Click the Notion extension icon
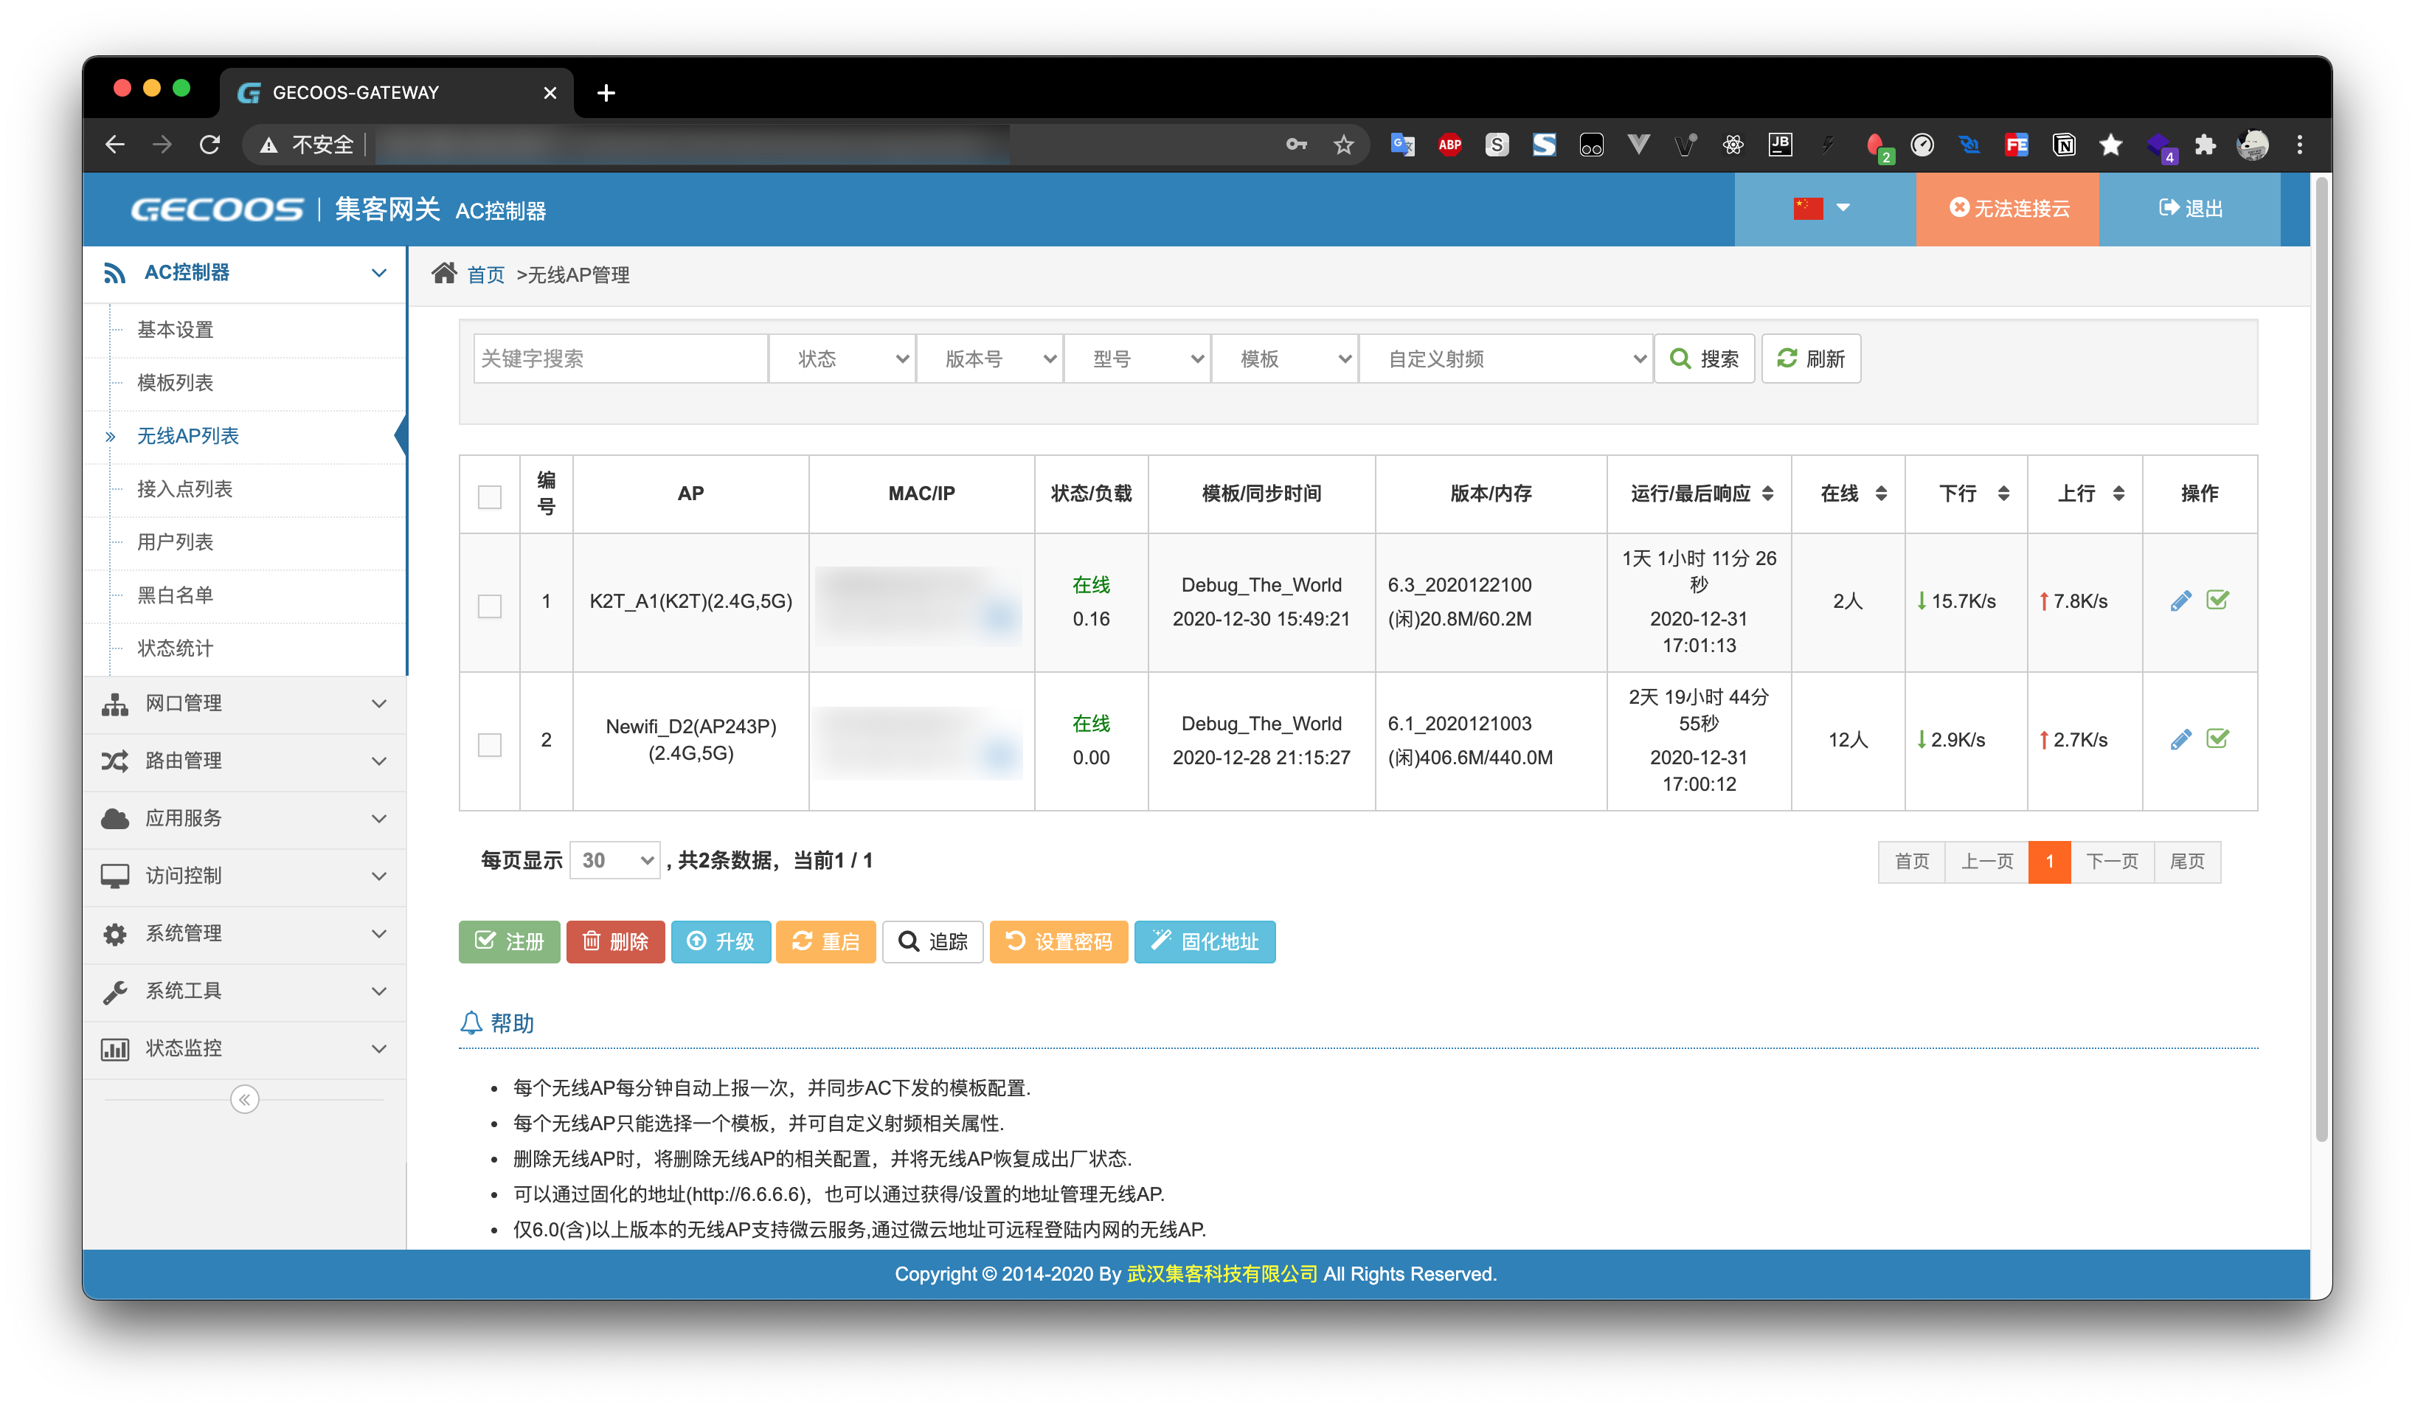Image resolution: width=2415 pixels, height=1409 pixels. [x=2064, y=145]
